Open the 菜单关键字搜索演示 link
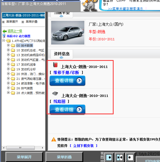 click(125, 9)
